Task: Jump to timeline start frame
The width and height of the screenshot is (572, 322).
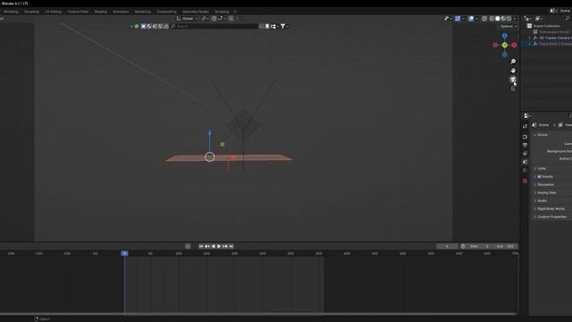Action: pyautogui.click(x=201, y=247)
